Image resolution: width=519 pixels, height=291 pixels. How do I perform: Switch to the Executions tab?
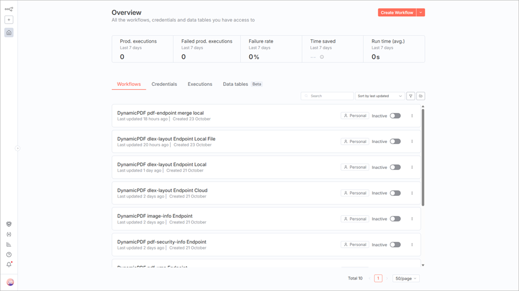[x=200, y=84]
